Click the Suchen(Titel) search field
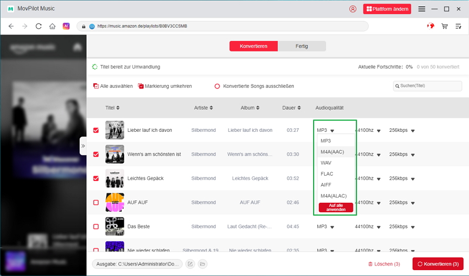Screen dimensions: 469x276 (428, 86)
